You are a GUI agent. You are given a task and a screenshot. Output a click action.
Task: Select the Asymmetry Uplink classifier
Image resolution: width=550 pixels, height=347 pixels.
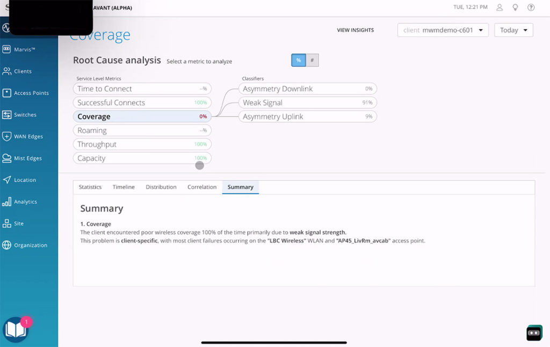(308, 117)
